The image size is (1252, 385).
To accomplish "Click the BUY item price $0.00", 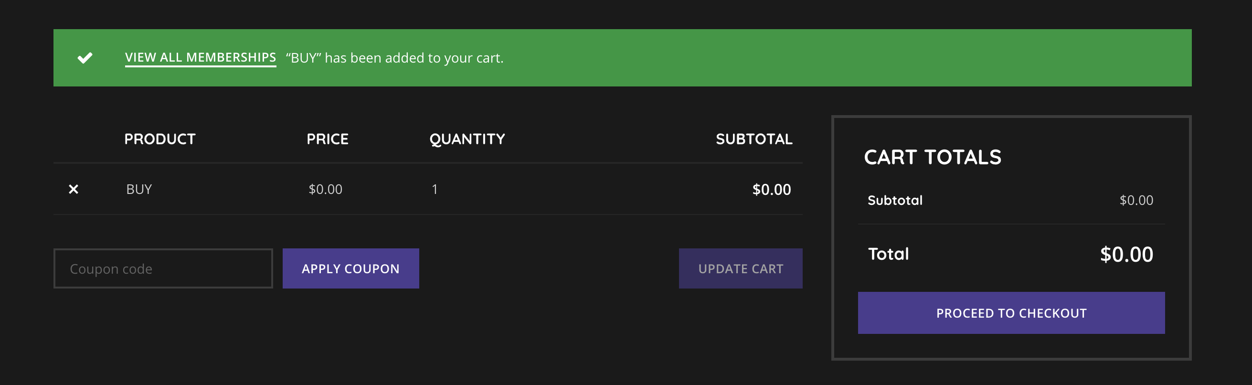I will click(x=325, y=189).
